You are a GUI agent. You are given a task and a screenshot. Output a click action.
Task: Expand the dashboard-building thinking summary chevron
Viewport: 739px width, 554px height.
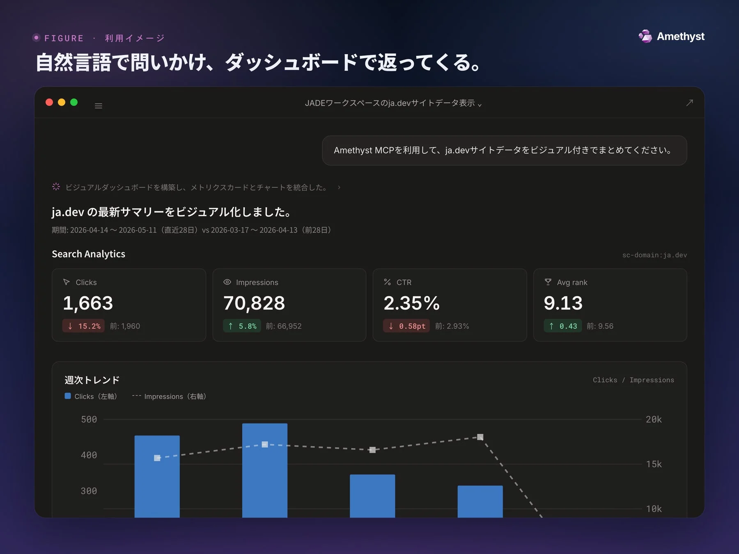point(339,188)
